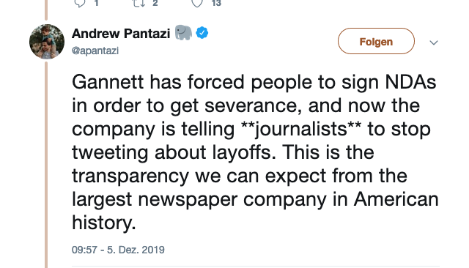
Task: Open the 09:57 - 5. Dez. 2019 timestamp
Action: click(x=118, y=250)
